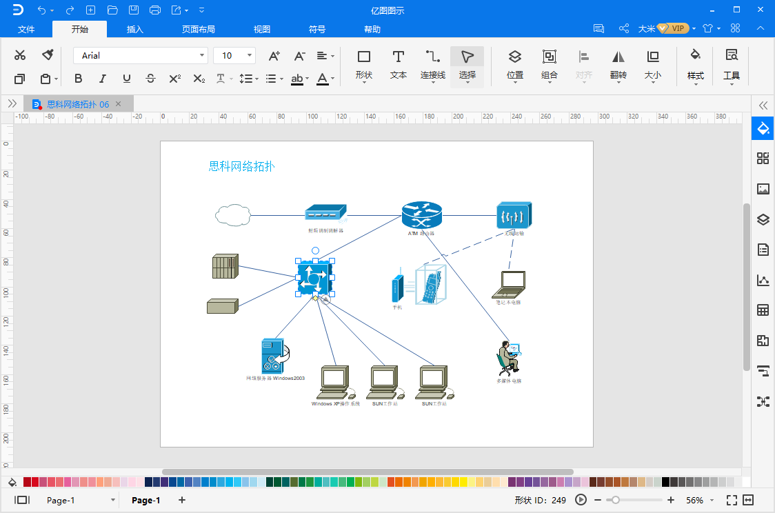775x513 pixels.
Task: Click the Format Painter brush icon
Action: tap(48, 55)
